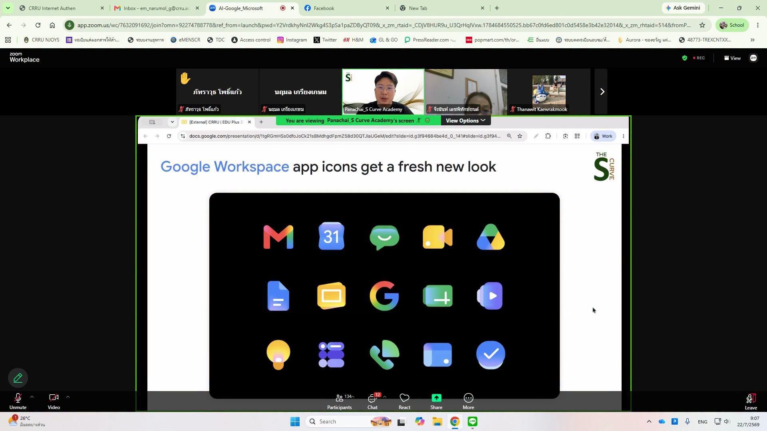Image resolution: width=767 pixels, height=431 pixels.
Task: Click the taskbar Search box
Action: (x=349, y=421)
